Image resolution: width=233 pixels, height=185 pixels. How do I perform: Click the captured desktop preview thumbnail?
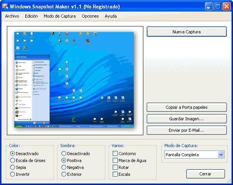tap(74, 80)
